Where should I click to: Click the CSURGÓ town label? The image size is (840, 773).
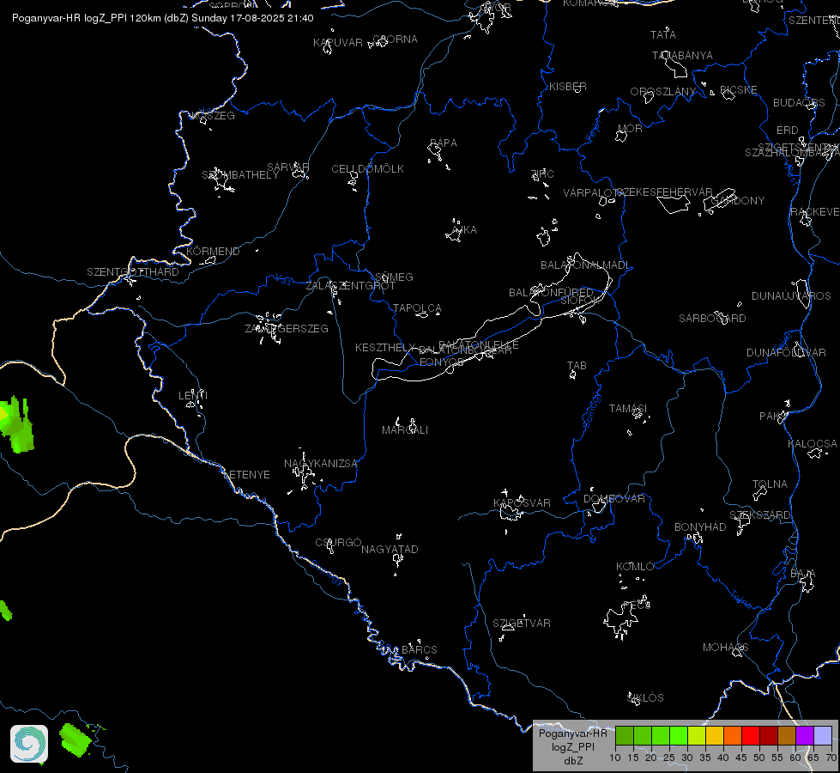pyautogui.click(x=338, y=542)
